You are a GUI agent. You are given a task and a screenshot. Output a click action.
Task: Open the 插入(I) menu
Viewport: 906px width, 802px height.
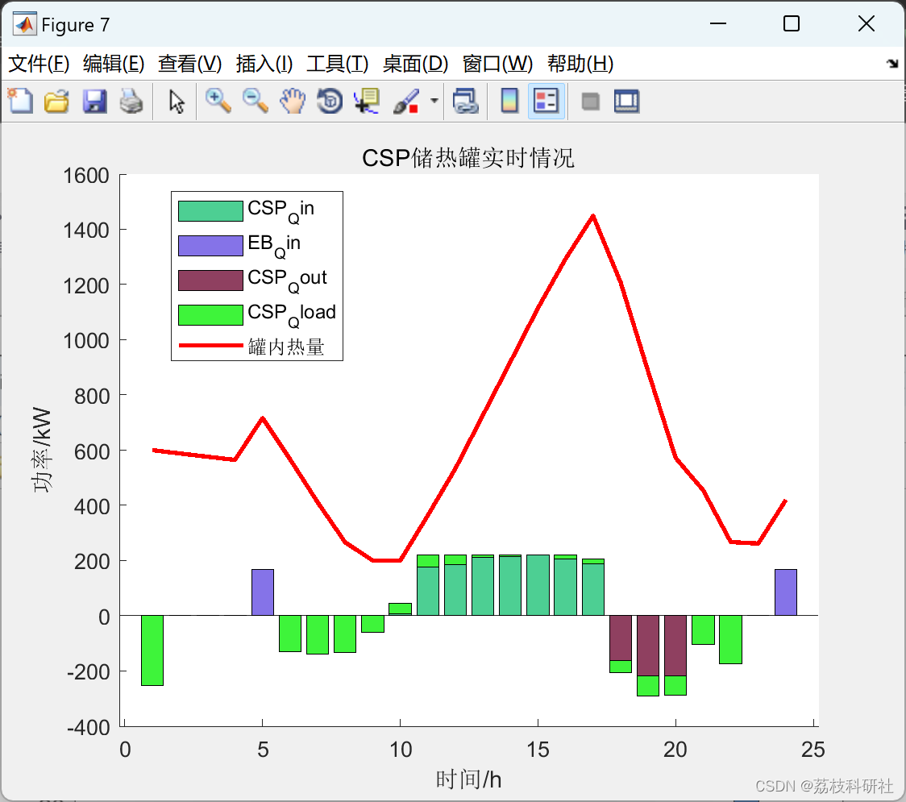(264, 64)
